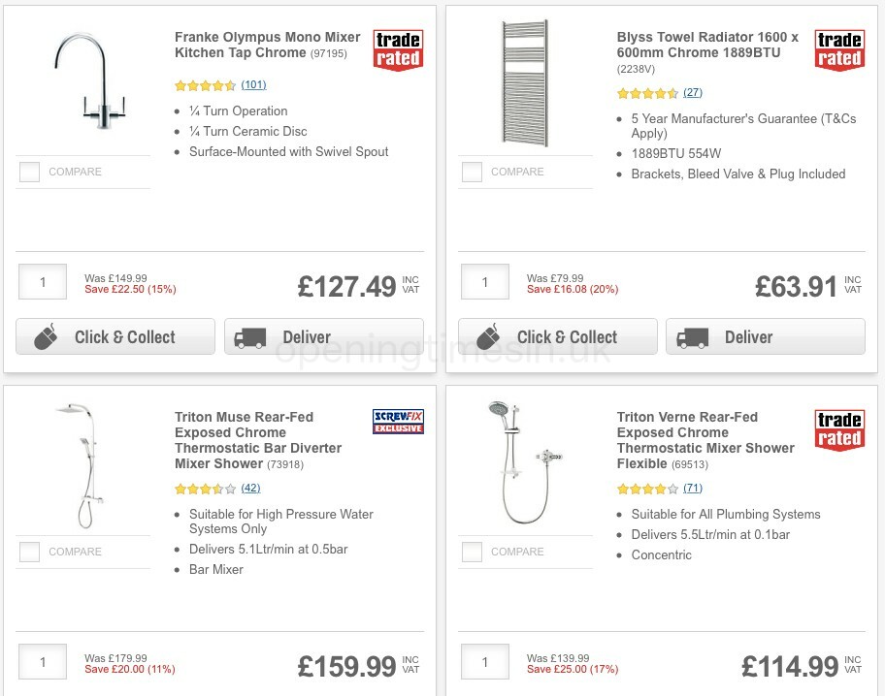Screen dimensions: 885x696
Task: Open the (101) reviews link for Franke tap
Action: click(252, 85)
